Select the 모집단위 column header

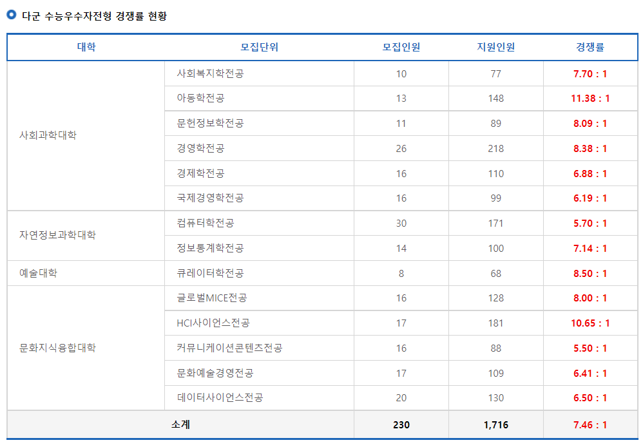pos(260,46)
